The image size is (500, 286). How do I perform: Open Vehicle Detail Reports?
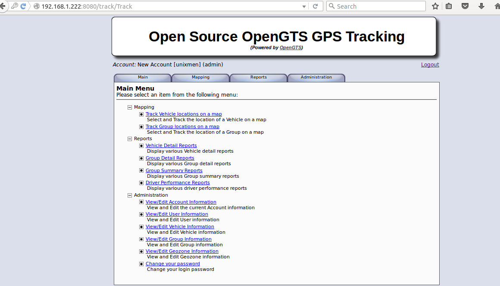tap(171, 145)
